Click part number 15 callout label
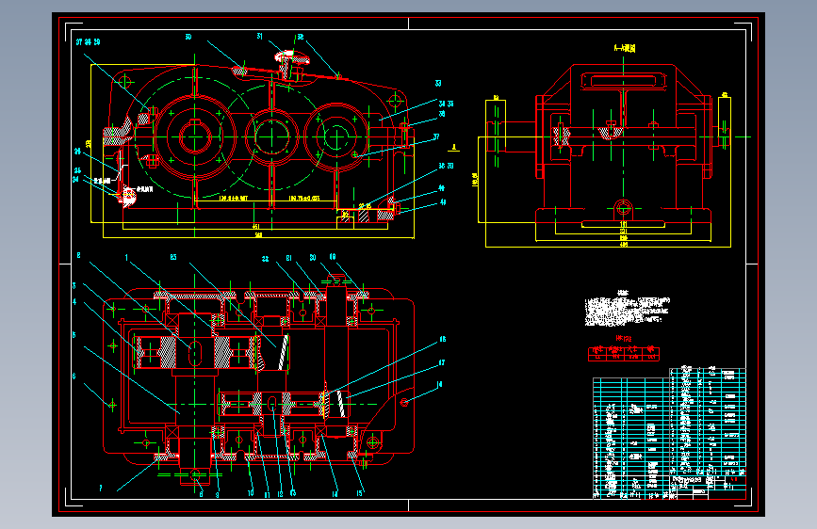817x529 pixels. tap(360, 493)
